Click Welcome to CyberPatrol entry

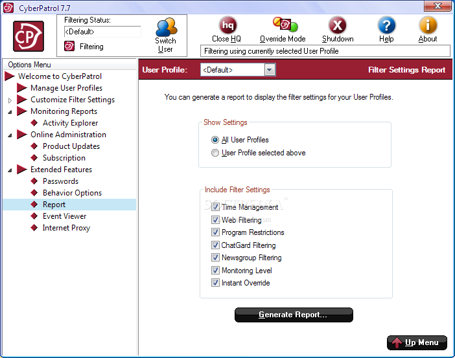(60, 76)
